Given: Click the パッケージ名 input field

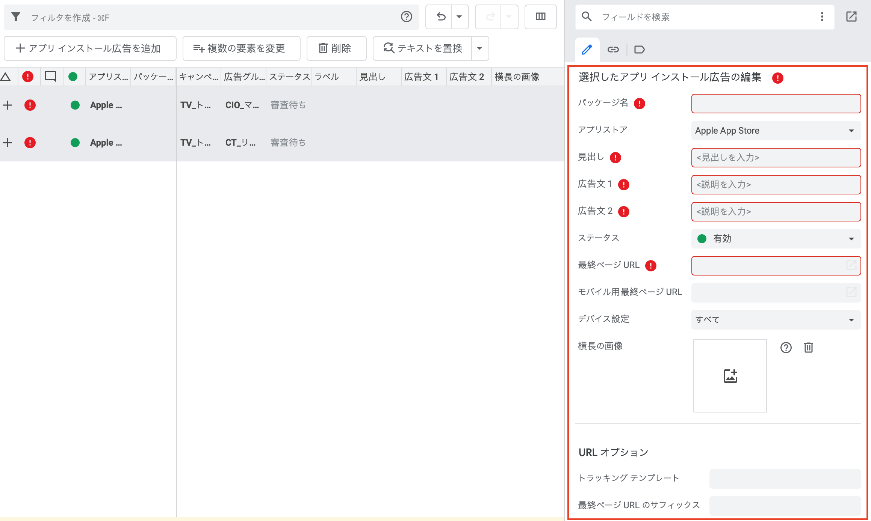Looking at the screenshot, I should [x=776, y=104].
